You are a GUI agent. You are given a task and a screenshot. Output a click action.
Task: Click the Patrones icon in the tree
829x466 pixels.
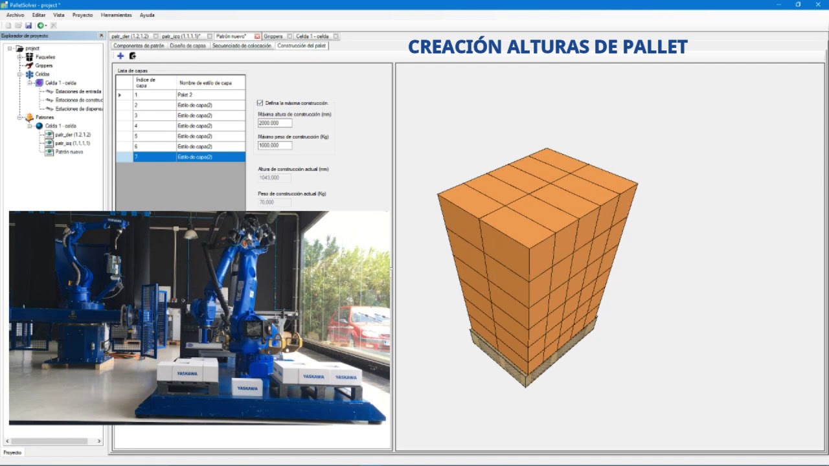click(29, 118)
